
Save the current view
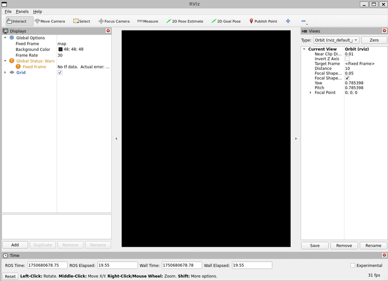tap(315, 245)
